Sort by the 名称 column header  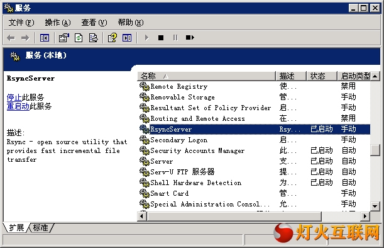coord(206,76)
